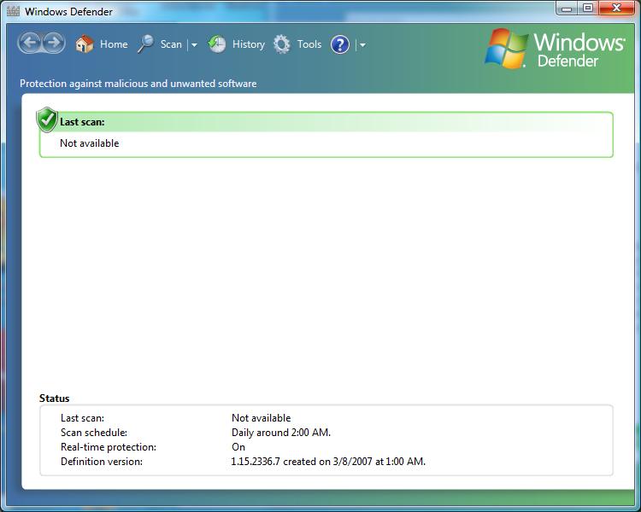Image resolution: width=641 pixels, height=512 pixels.
Task: Click the Scan magnifying glass icon
Action: click(145, 44)
